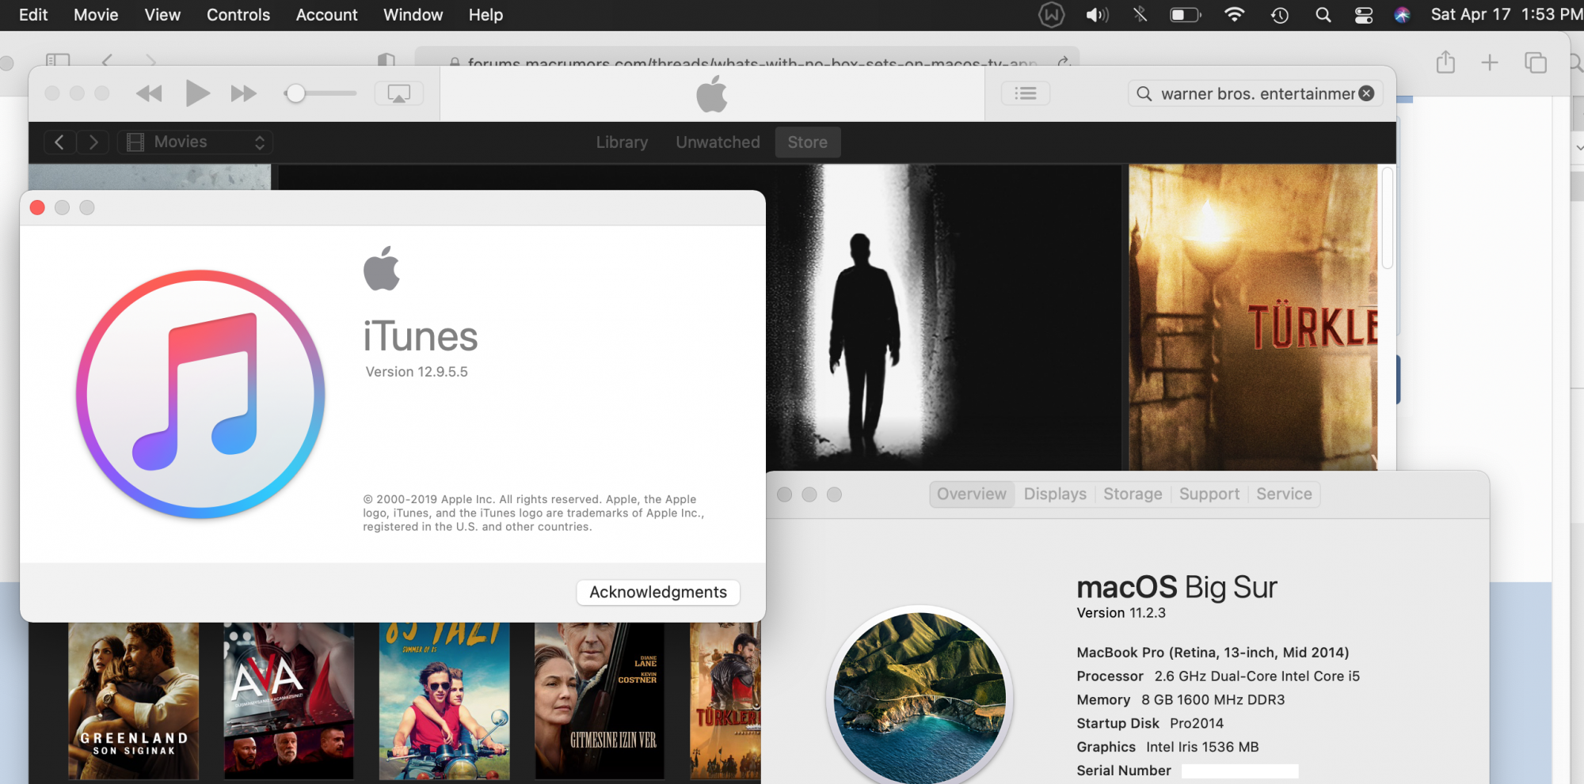
Task: Click the Bluetooth status icon
Action: coord(1140,15)
